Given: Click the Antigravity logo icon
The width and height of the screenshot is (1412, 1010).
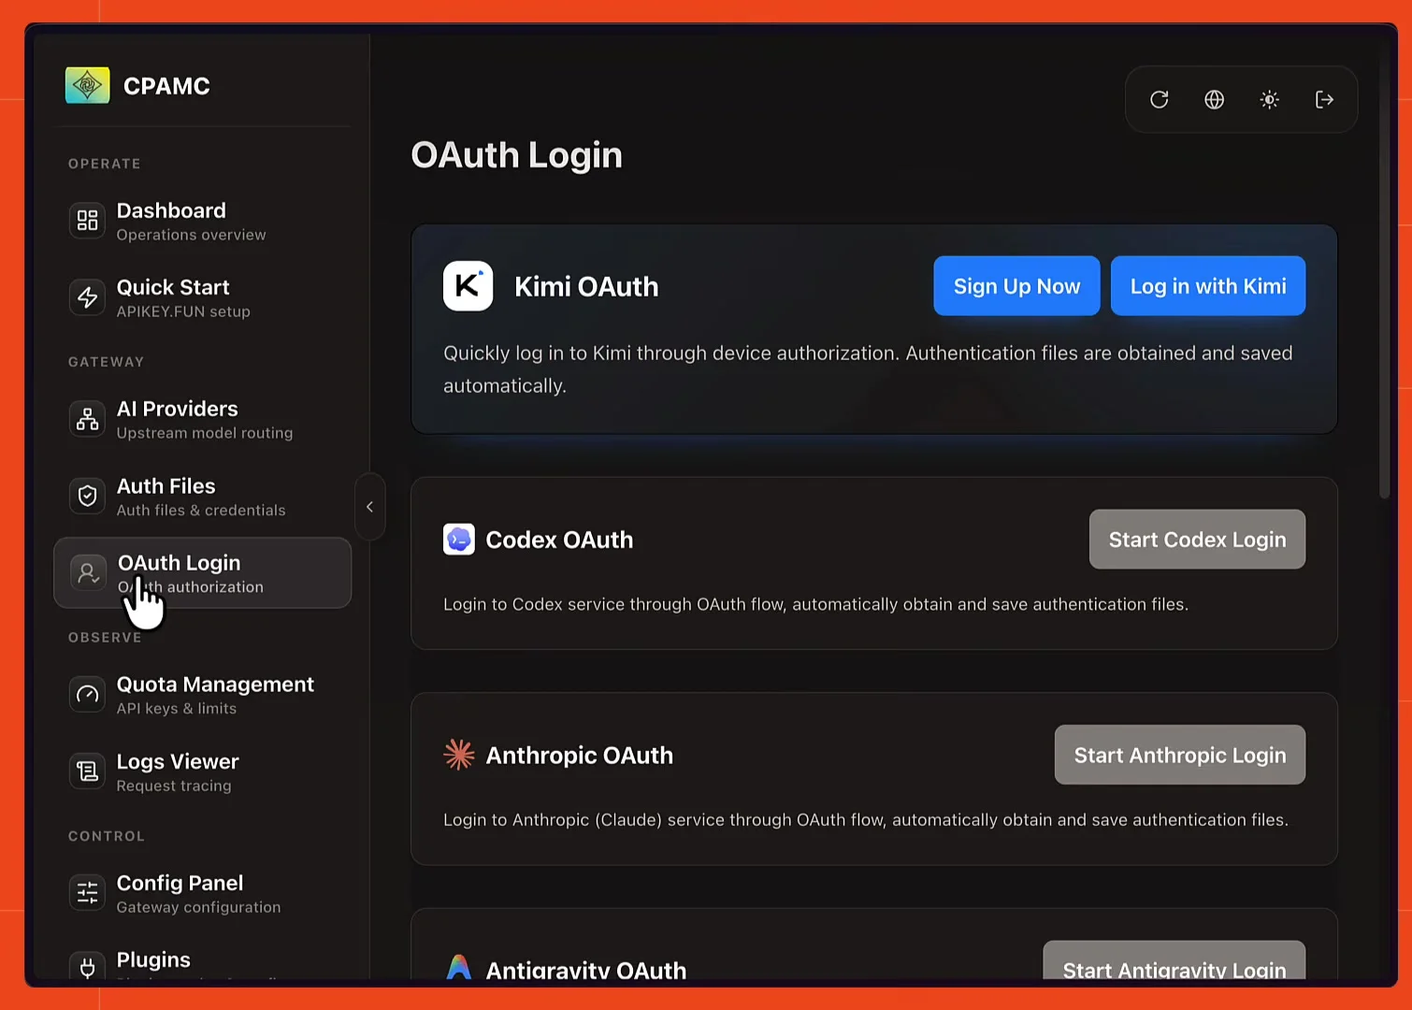Looking at the screenshot, I should coord(458,966).
